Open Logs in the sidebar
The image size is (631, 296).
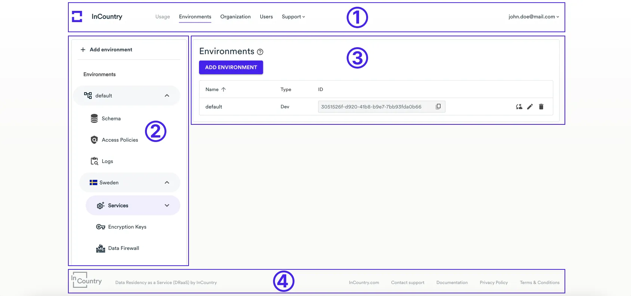tap(107, 161)
